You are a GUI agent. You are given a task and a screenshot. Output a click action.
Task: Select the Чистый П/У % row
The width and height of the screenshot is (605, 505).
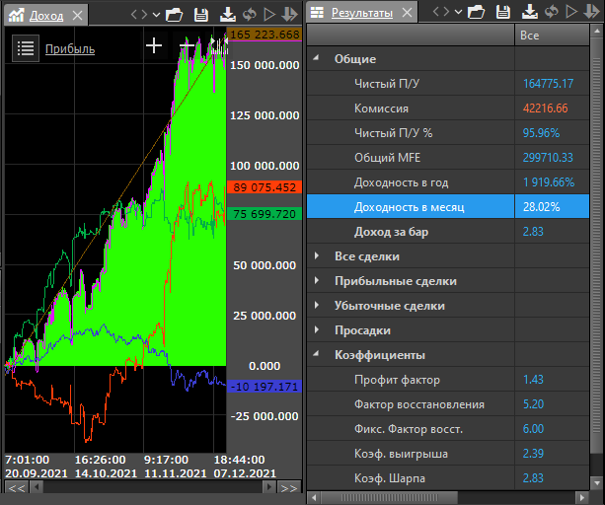[448, 132]
